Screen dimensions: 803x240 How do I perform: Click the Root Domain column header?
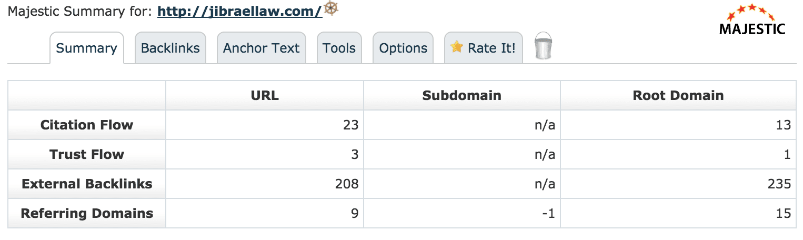[678, 95]
